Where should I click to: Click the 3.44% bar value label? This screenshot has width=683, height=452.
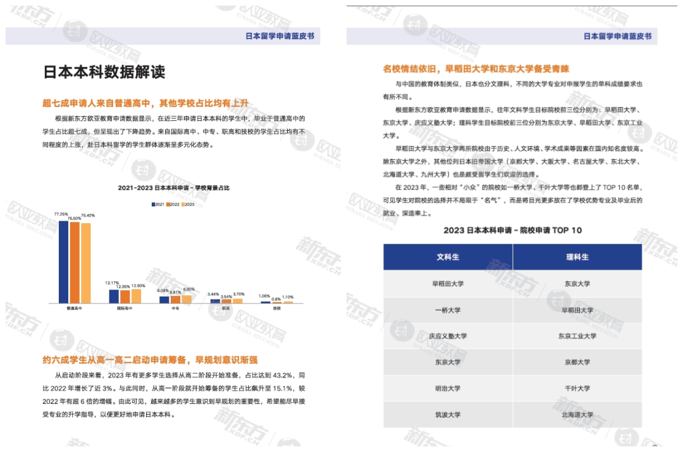click(213, 295)
